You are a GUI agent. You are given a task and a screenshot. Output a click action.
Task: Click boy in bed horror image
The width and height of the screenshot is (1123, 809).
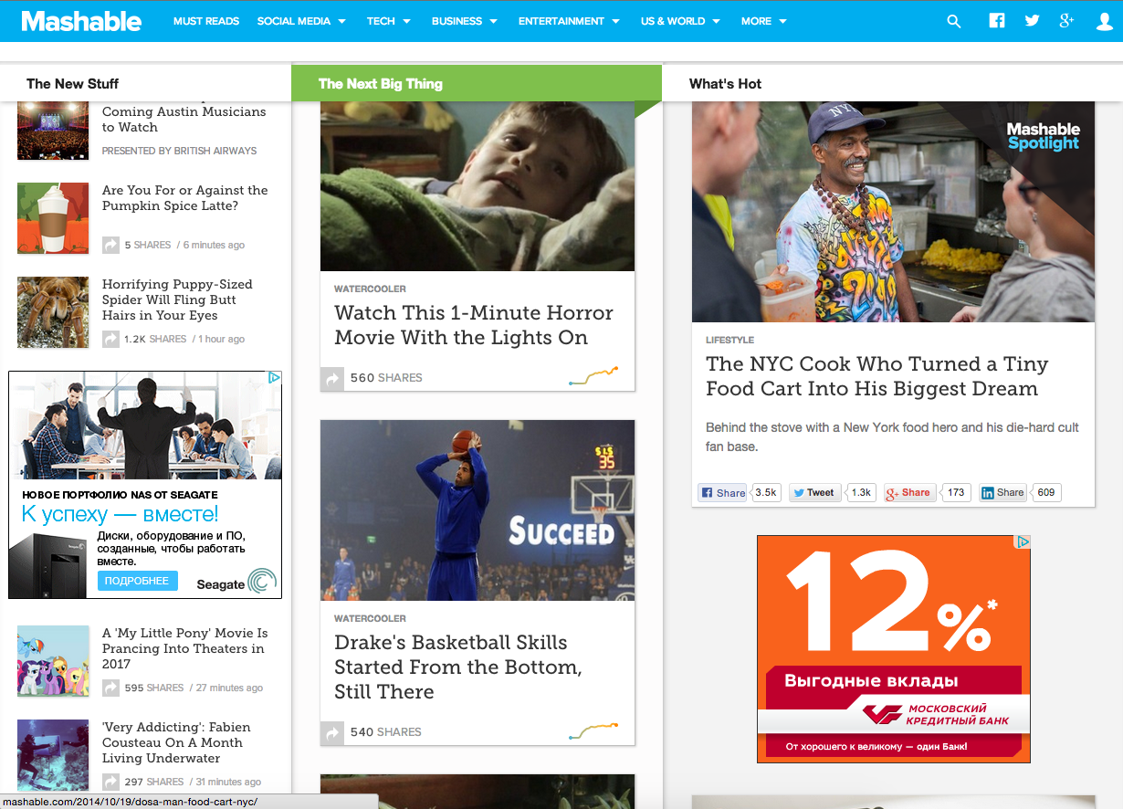(x=478, y=186)
